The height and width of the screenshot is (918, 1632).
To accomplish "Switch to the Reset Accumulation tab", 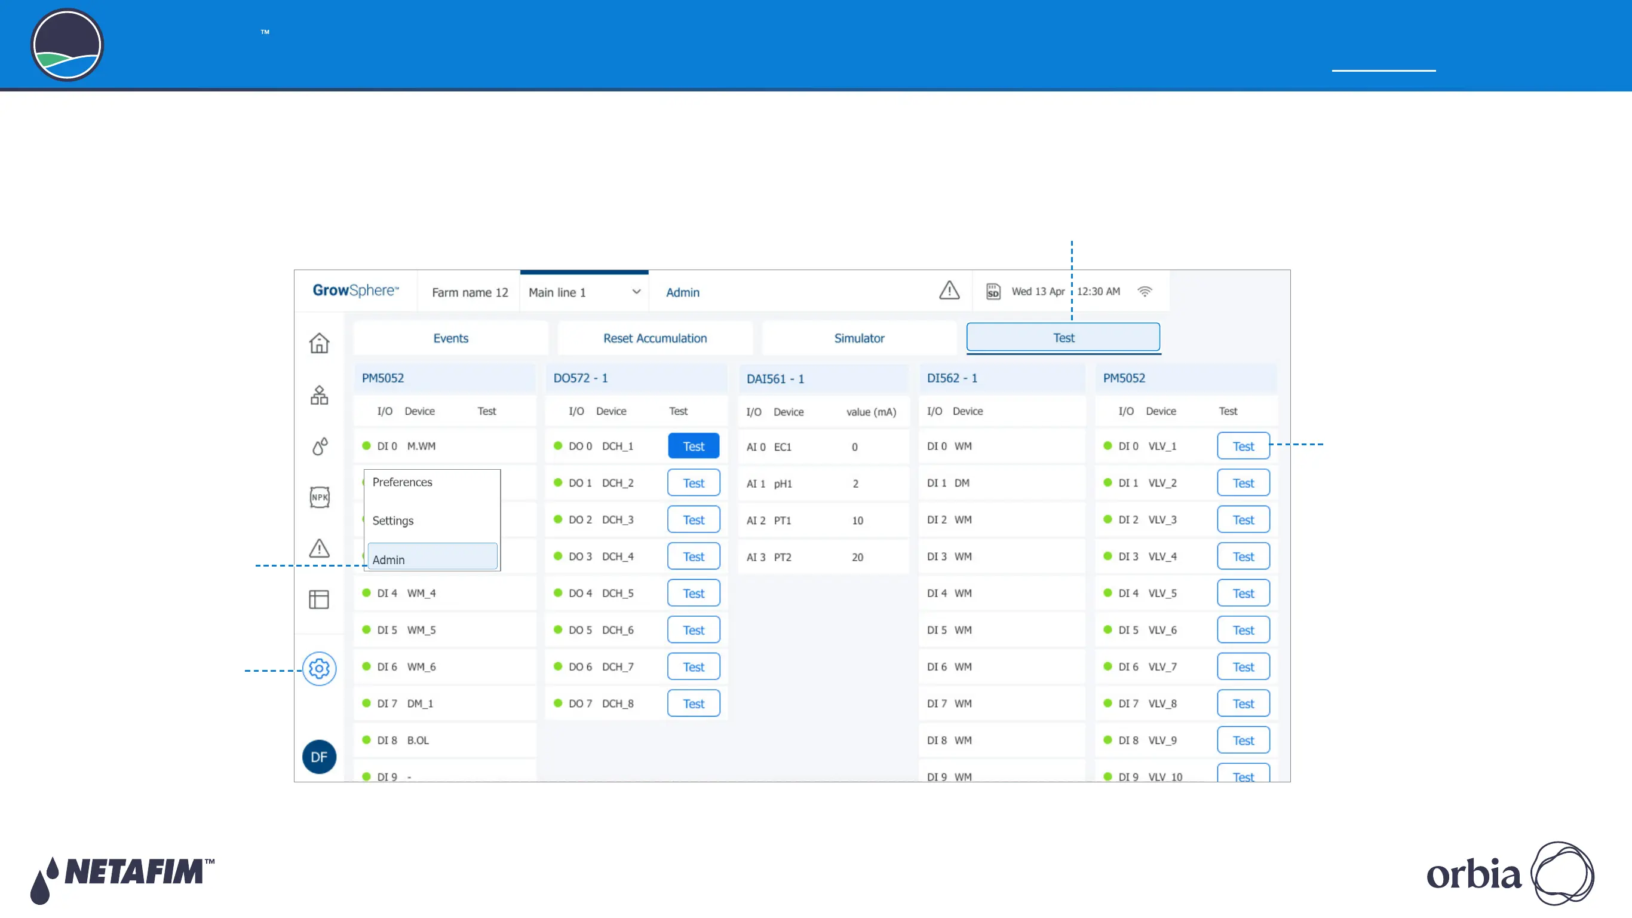I will click(655, 338).
